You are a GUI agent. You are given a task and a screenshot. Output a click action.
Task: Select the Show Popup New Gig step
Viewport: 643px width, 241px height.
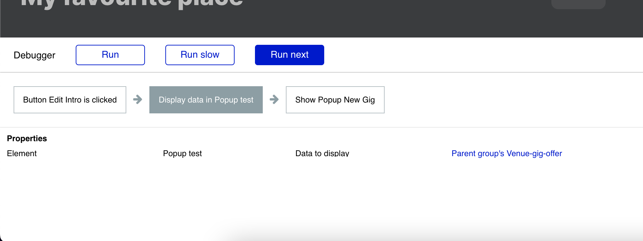click(335, 100)
